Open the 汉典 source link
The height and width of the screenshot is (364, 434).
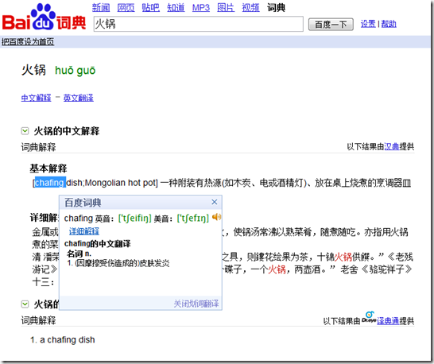tap(391, 147)
